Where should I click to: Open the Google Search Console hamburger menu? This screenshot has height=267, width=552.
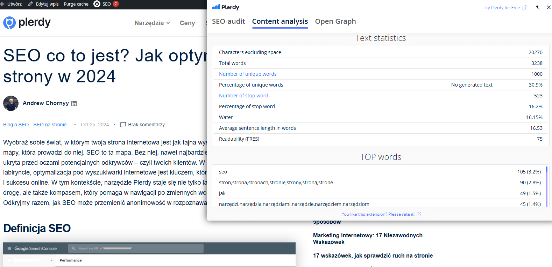coord(9,249)
